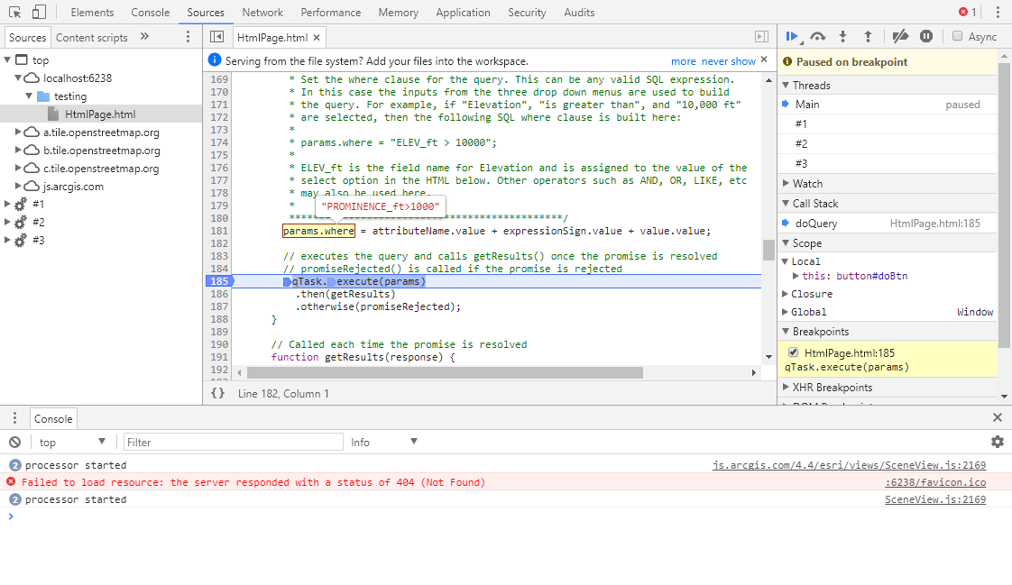Image resolution: width=1012 pixels, height=585 pixels.
Task: Open the console drawer three-dot menu
Action: coord(14,418)
